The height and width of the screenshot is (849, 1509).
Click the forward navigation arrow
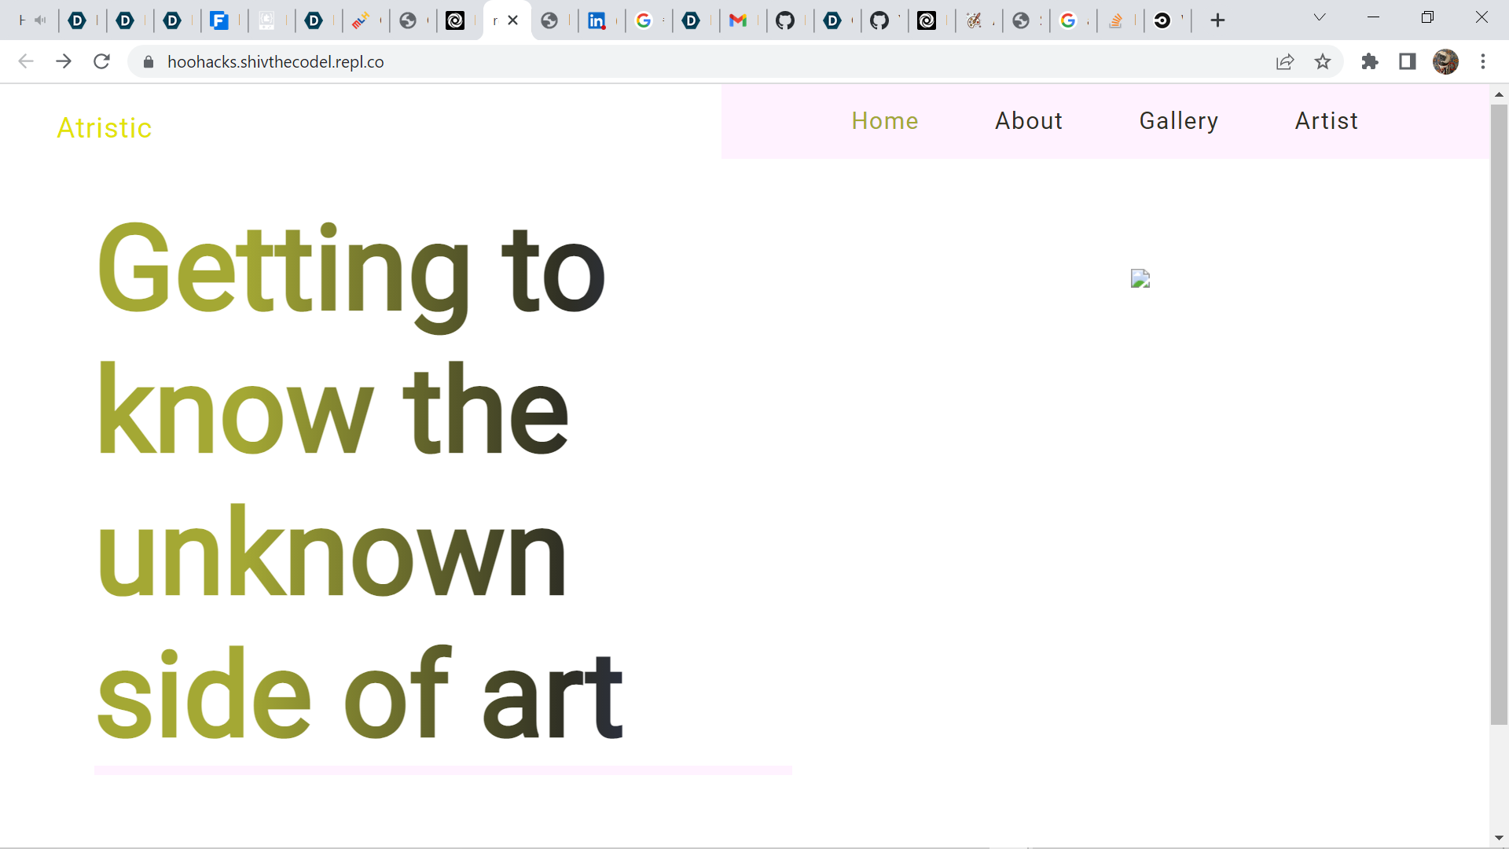(64, 61)
